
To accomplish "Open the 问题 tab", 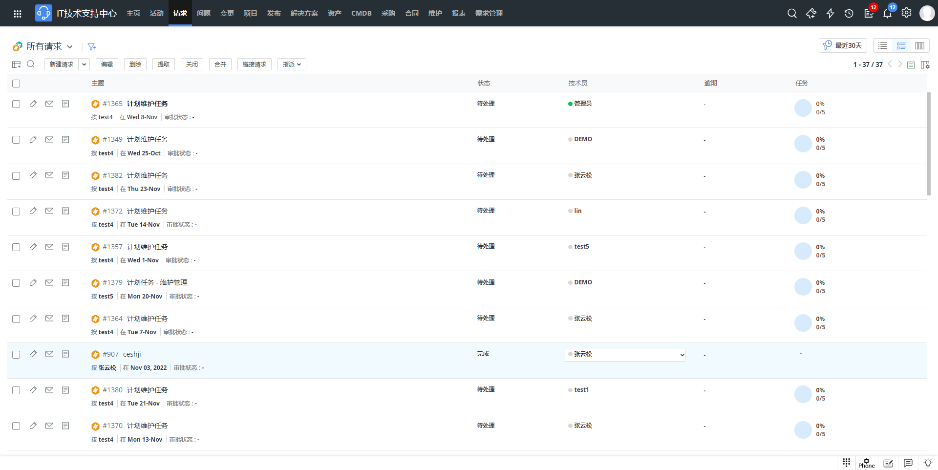I will pyautogui.click(x=204, y=13).
